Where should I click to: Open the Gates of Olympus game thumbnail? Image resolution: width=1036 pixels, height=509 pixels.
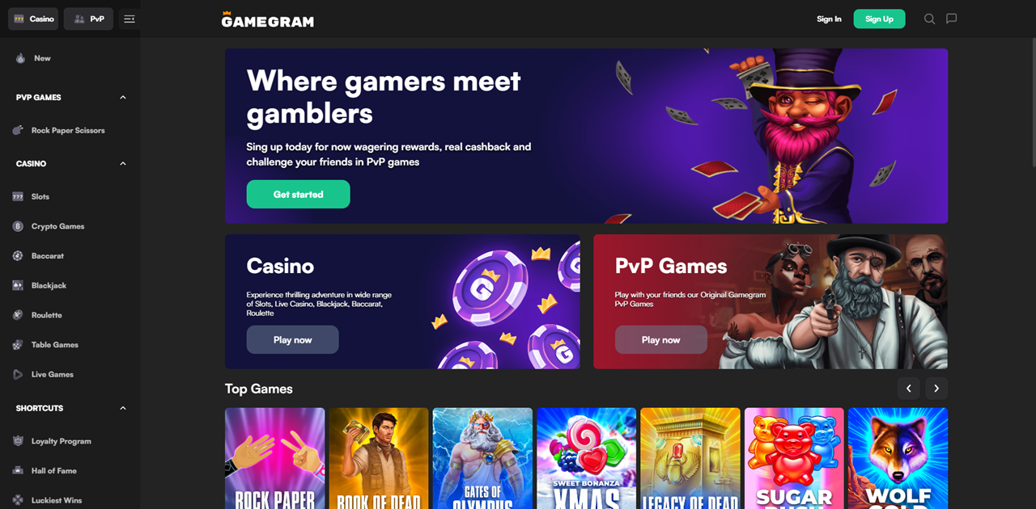click(x=482, y=458)
